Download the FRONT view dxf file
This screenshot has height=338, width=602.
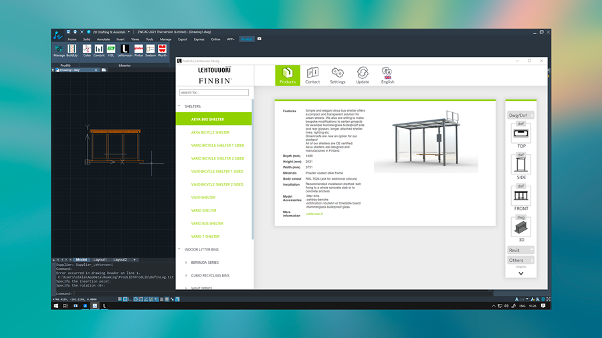point(521,196)
